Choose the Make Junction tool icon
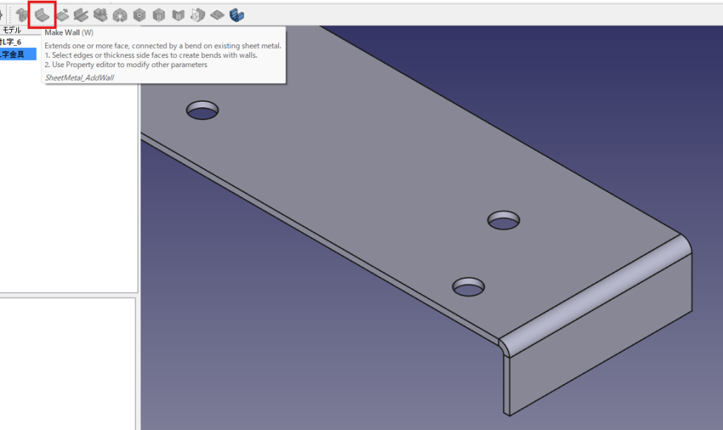This screenshot has height=430, width=723. 159,14
